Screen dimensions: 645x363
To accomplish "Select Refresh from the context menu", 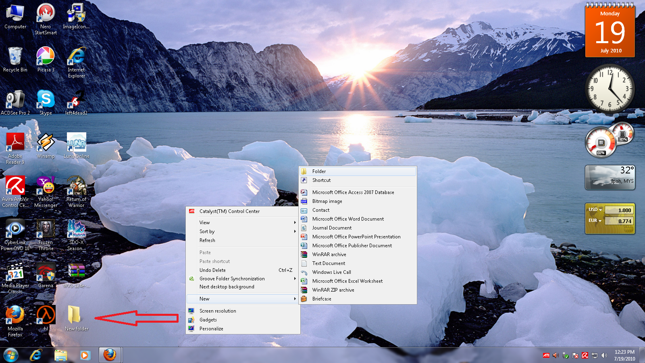I will click(207, 240).
